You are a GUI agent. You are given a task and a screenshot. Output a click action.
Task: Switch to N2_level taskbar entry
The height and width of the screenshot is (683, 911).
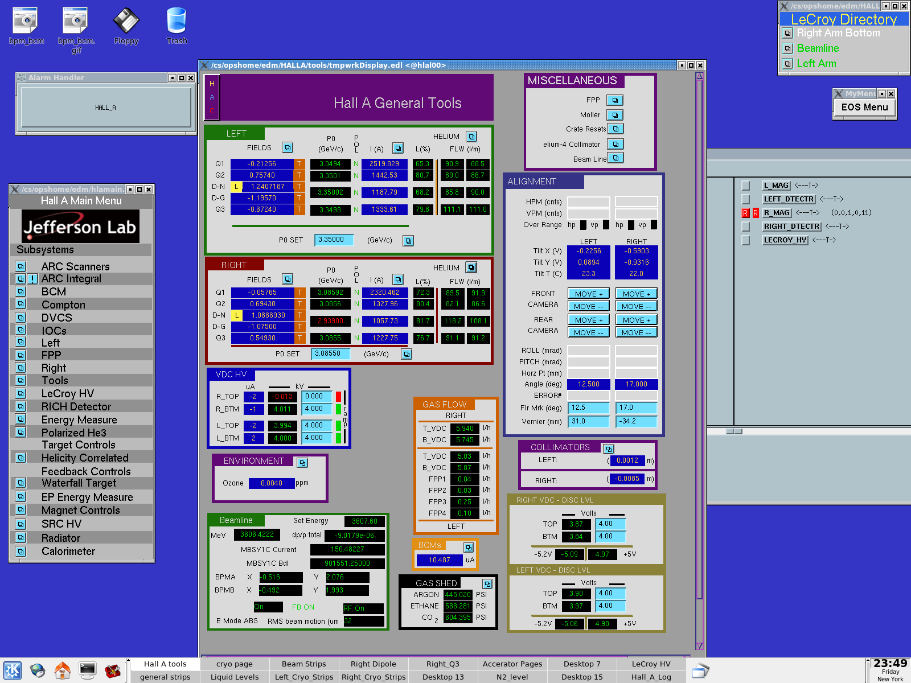pyautogui.click(x=512, y=677)
